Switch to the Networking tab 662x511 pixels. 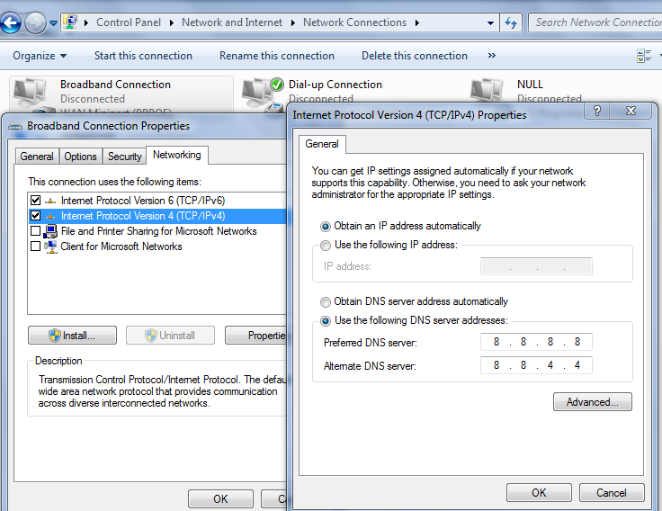click(177, 155)
